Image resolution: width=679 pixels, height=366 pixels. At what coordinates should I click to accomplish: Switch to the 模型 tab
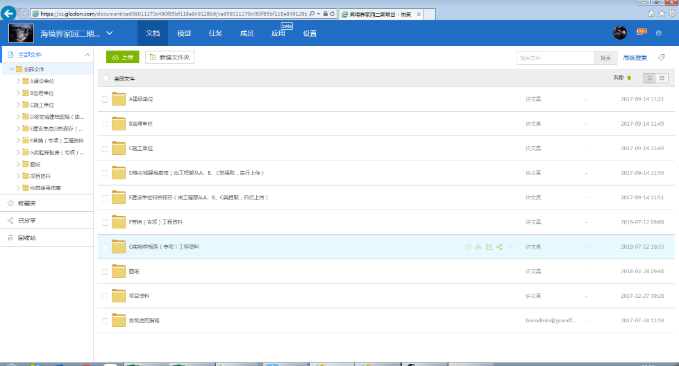point(184,33)
